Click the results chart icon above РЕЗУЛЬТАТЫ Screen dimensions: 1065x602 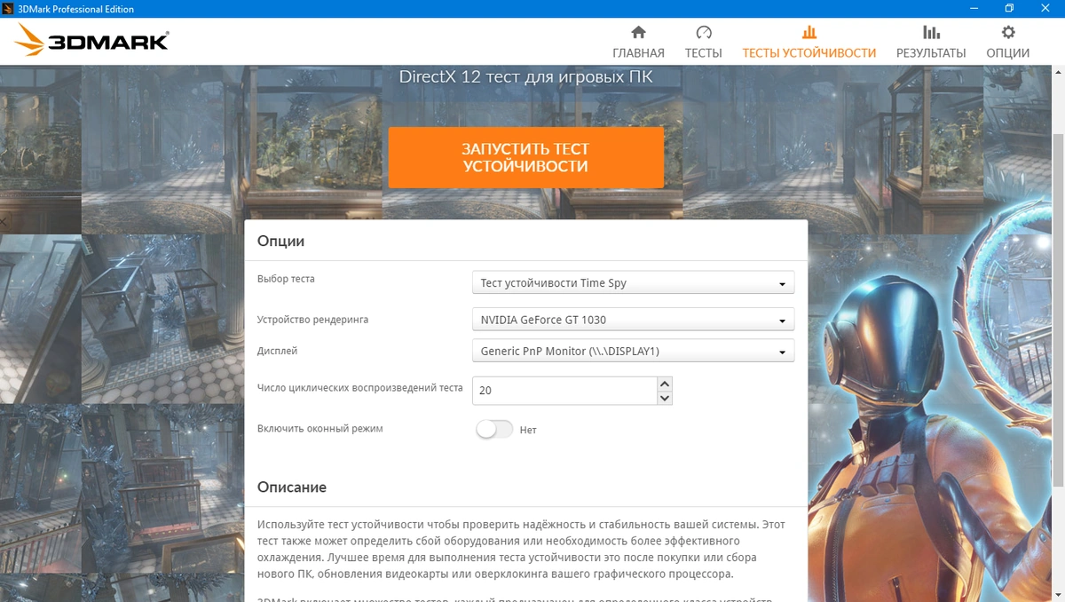931,33
